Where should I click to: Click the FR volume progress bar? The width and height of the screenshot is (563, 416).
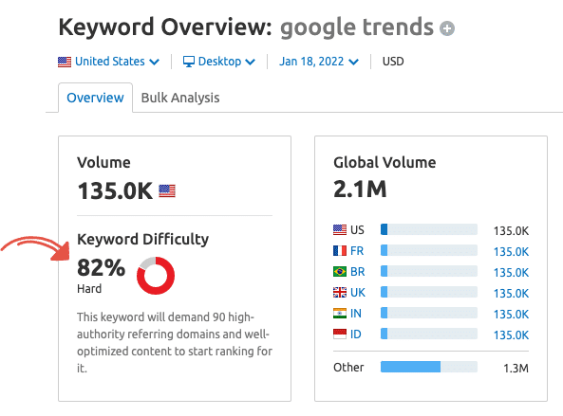point(429,250)
